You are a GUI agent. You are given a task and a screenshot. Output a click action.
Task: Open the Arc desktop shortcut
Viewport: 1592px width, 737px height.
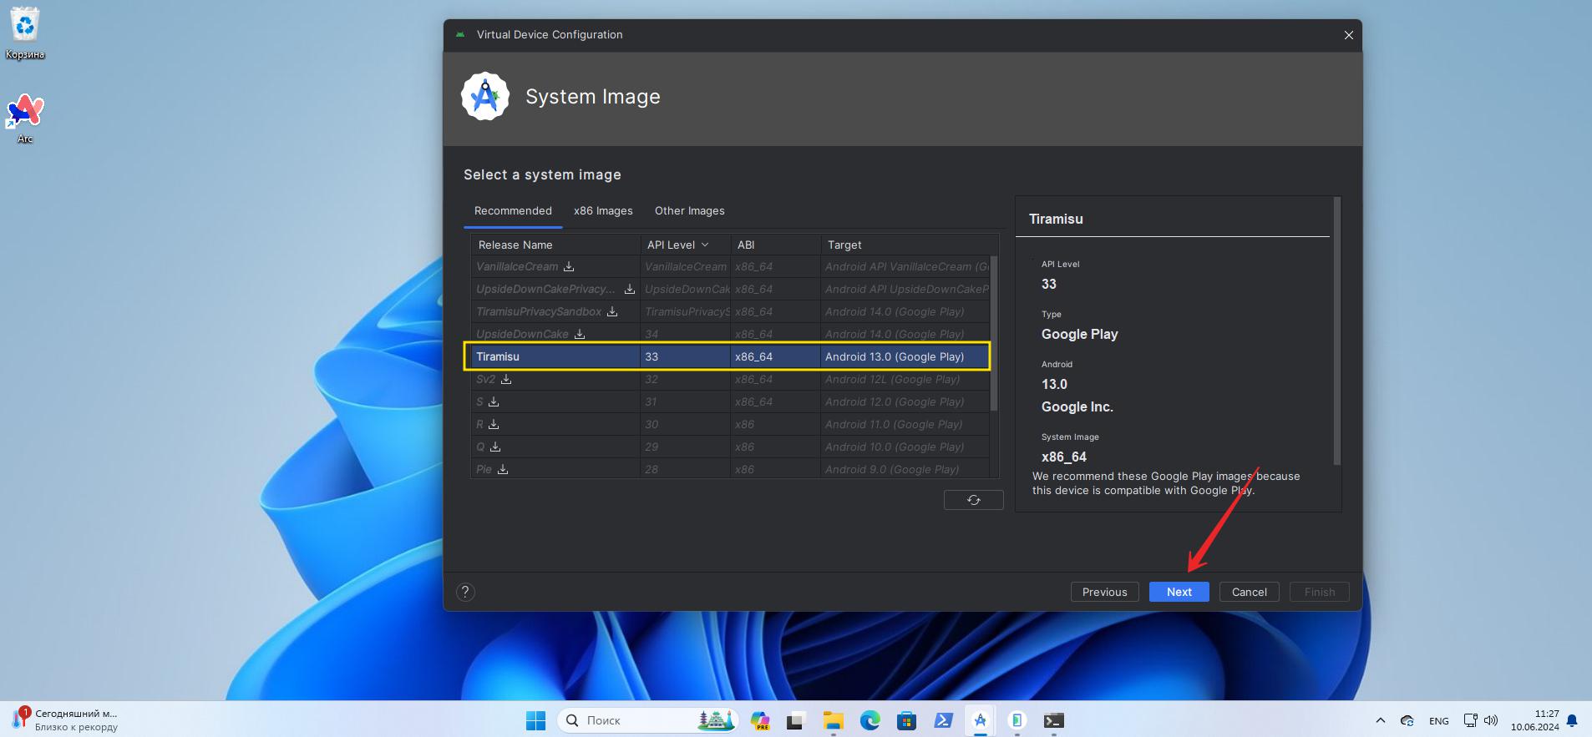pyautogui.click(x=25, y=119)
